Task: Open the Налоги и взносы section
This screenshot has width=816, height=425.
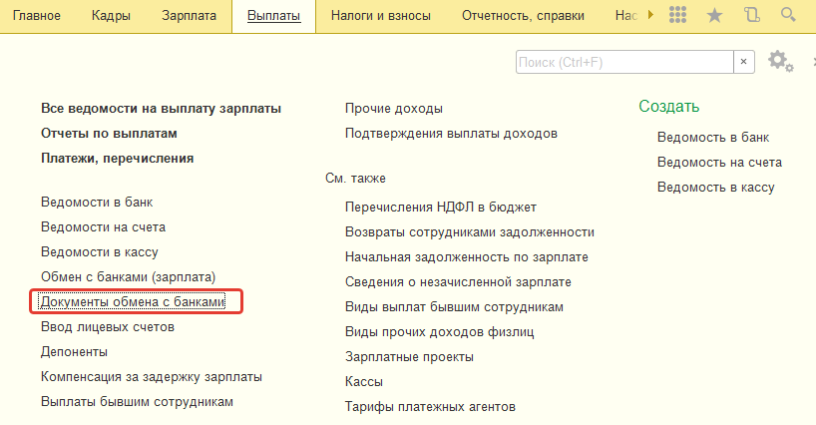Action: click(x=381, y=16)
